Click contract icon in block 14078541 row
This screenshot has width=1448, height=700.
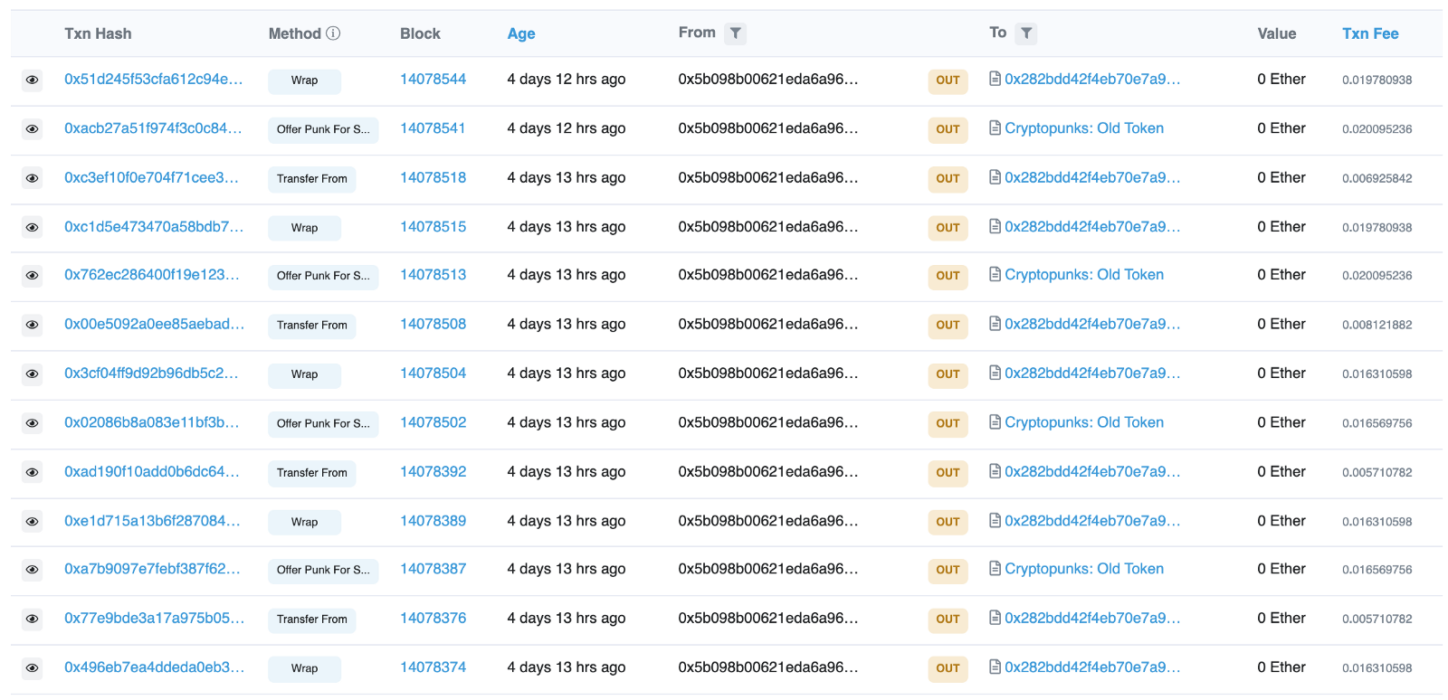point(995,128)
